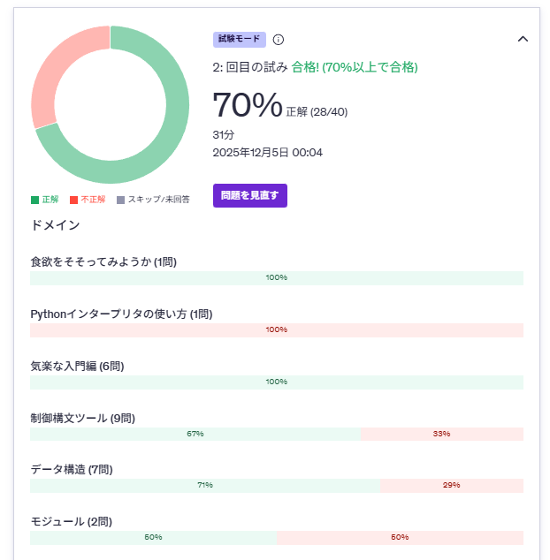Click the 気楽な入門編 100% progress bar

click(276, 382)
